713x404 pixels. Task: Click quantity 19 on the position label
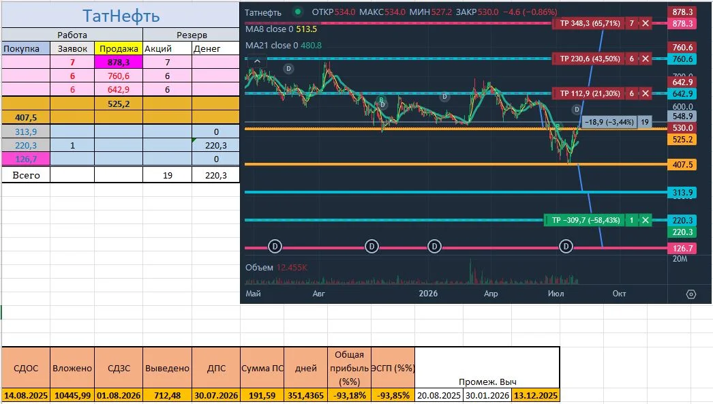644,122
